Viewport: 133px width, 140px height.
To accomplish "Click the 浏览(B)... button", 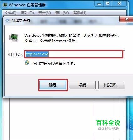I will [x=112, y=85].
